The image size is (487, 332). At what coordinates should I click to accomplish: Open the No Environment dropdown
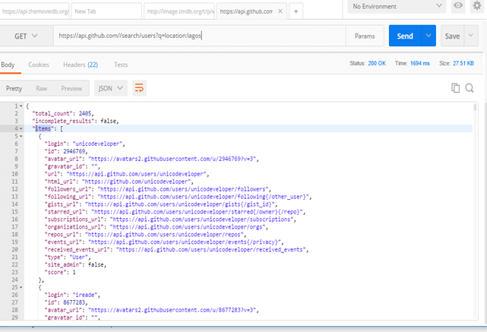(x=397, y=6)
